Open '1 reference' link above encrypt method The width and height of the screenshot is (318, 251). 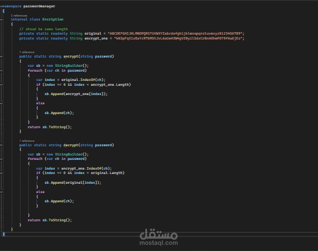pos(27,52)
